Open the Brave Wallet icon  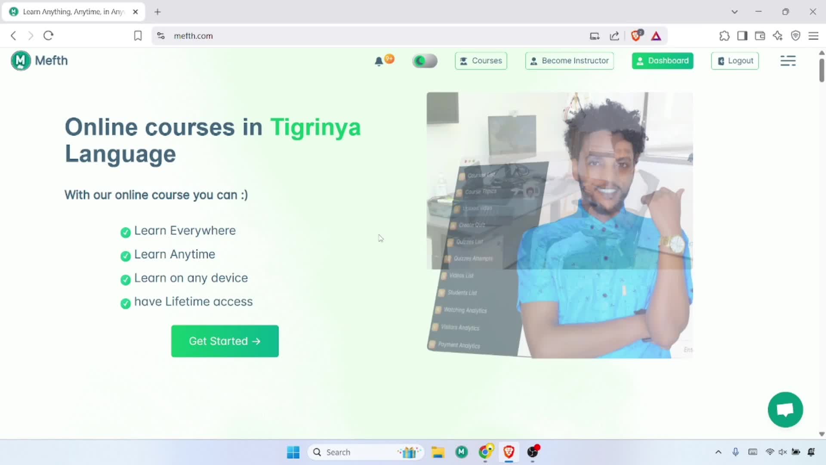click(760, 36)
